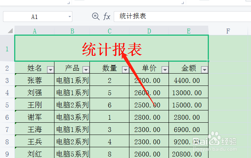This screenshot has height=158, width=251.
Task: Select row 6 header
Action: tap(7, 117)
